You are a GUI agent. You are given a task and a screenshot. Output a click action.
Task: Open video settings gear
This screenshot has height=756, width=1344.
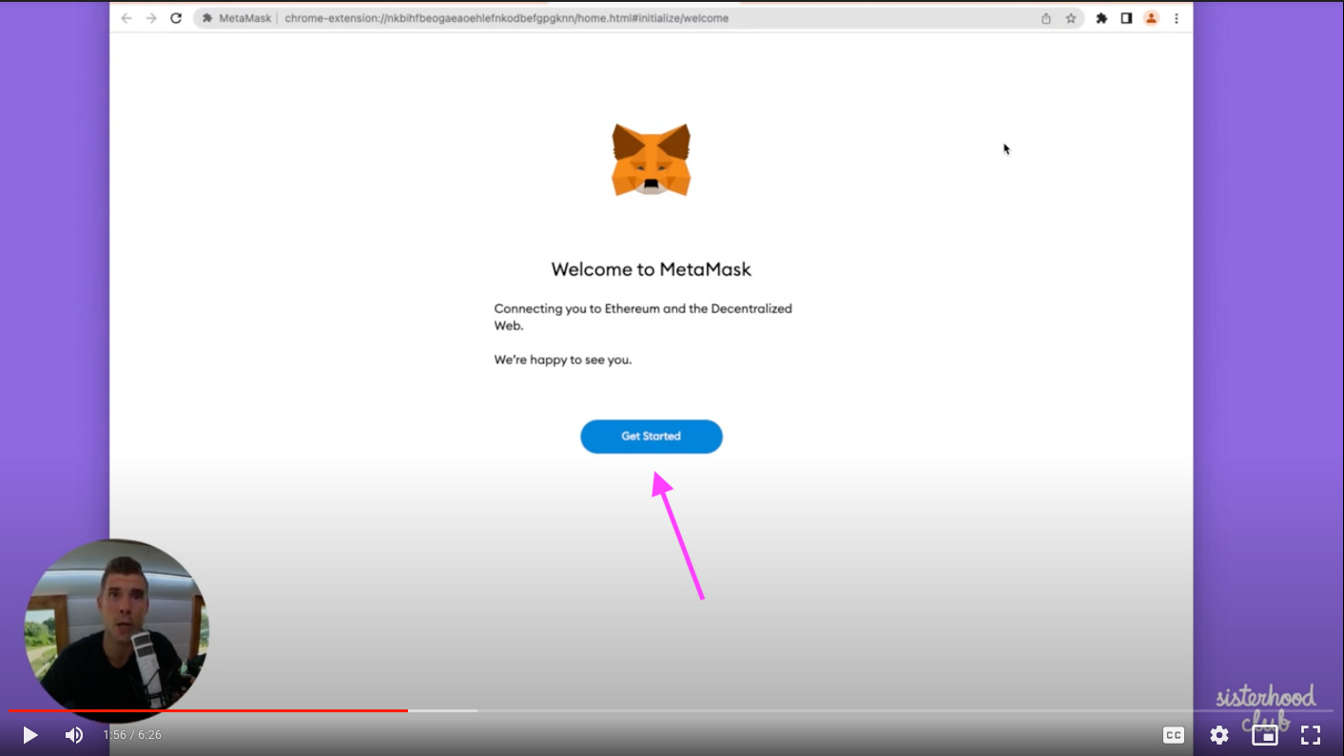point(1219,735)
